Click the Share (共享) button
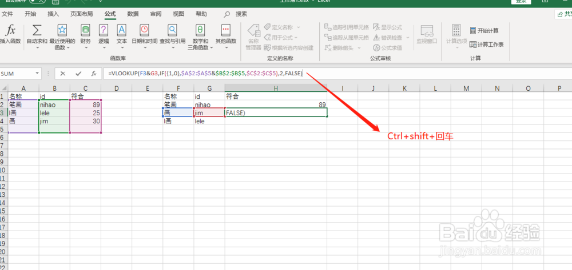572x270 pixels. coord(563,14)
